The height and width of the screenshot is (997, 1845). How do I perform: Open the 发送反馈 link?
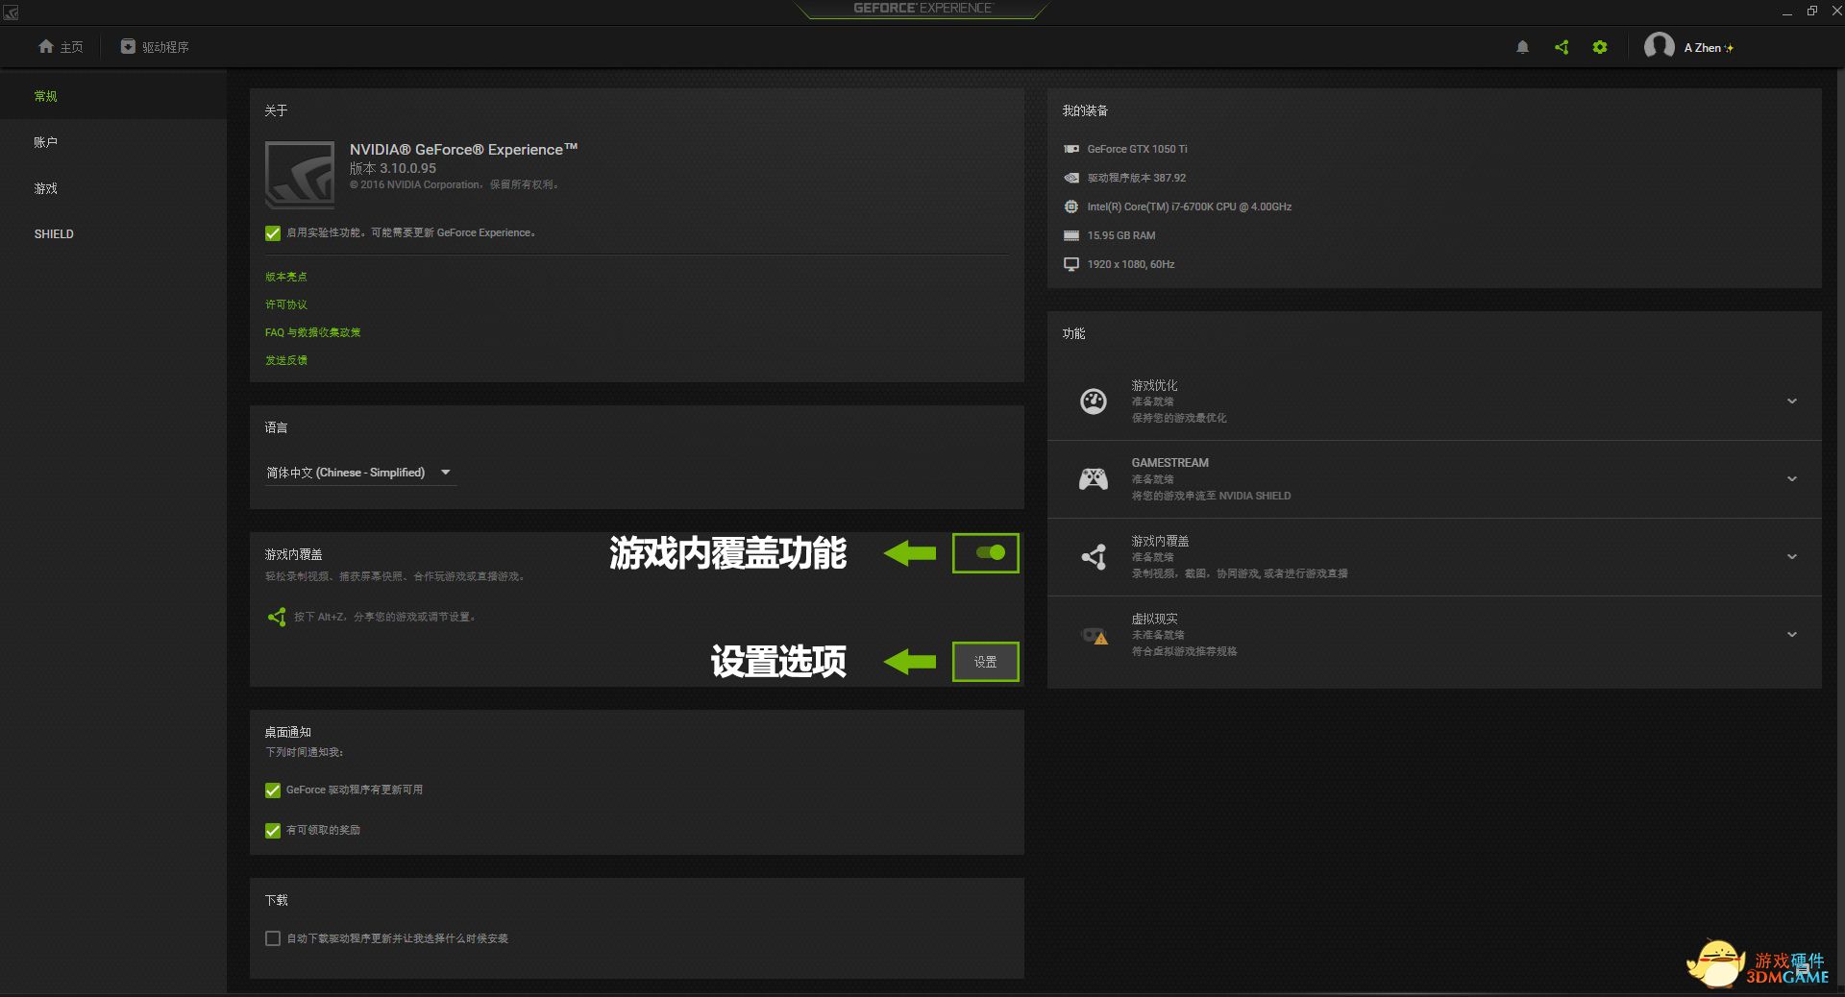286,360
